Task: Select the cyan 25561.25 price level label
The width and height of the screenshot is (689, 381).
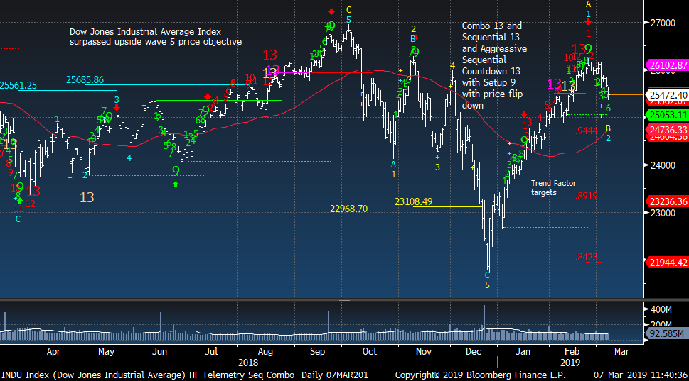Action: coord(18,86)
